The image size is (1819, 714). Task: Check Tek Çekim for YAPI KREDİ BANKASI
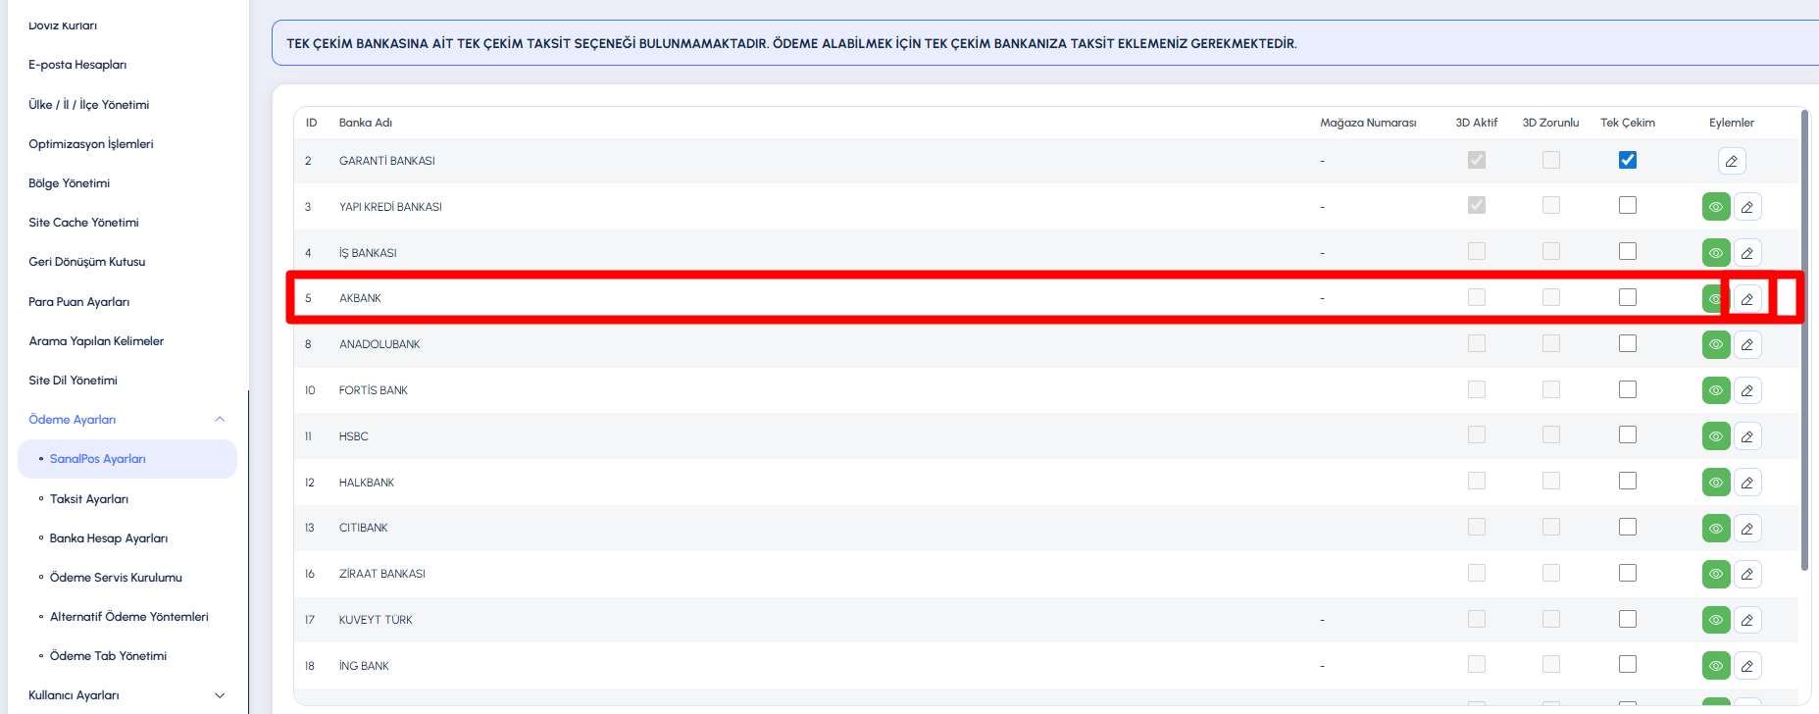(1628, 205)
